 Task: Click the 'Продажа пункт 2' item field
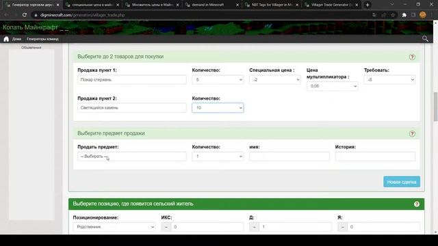click(132, 108)
